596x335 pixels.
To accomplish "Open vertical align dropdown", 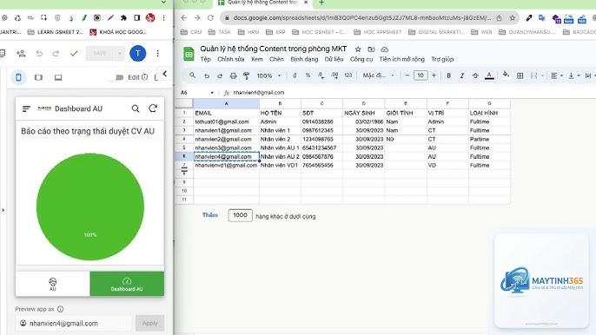I will (x=573, y=76).
